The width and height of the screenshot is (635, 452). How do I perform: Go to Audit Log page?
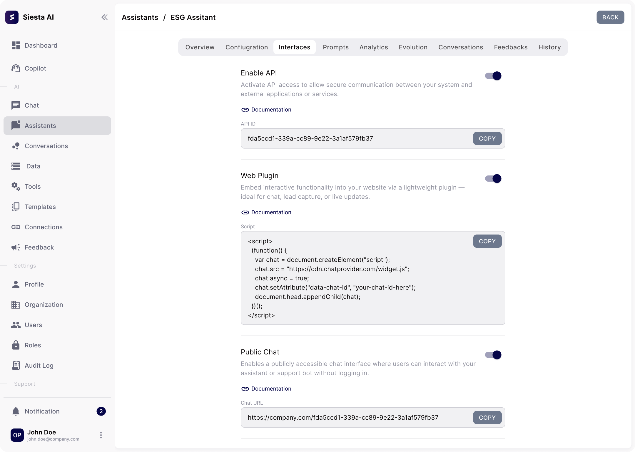coord(57,365)
